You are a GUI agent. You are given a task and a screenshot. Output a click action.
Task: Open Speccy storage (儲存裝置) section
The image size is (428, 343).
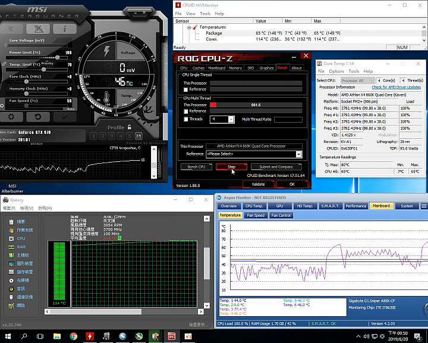pos(21,272)
